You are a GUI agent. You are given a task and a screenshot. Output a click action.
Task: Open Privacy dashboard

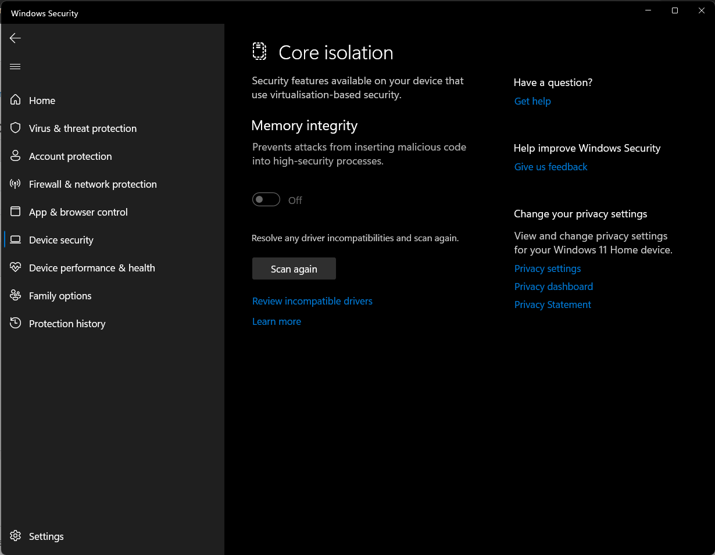(553, 287)
